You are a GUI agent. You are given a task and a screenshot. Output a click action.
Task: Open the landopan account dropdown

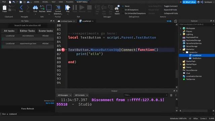click(209, 2)
